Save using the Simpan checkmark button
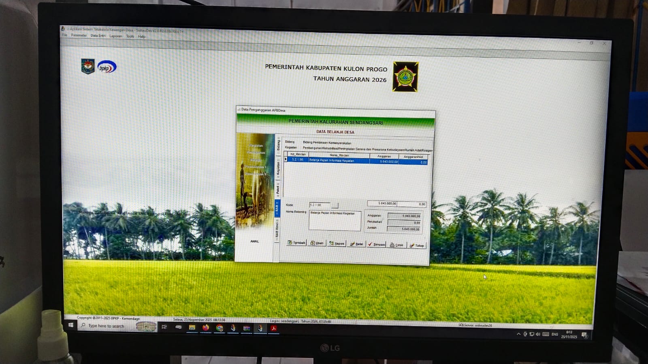648x364 pixels. [x=376, y=245]
